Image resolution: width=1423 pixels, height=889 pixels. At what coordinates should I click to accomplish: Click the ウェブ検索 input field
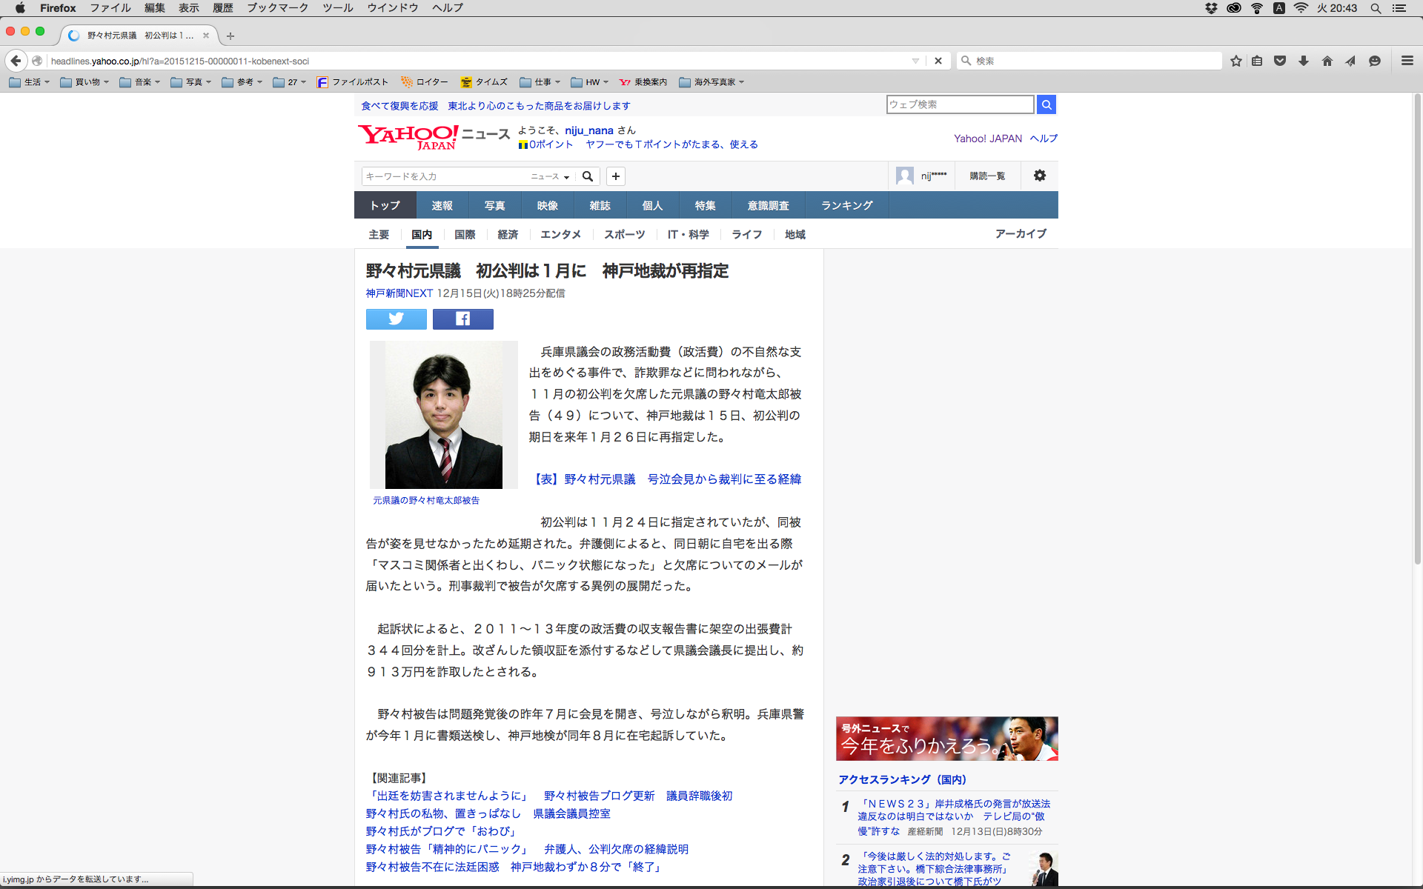coord(959,104)
